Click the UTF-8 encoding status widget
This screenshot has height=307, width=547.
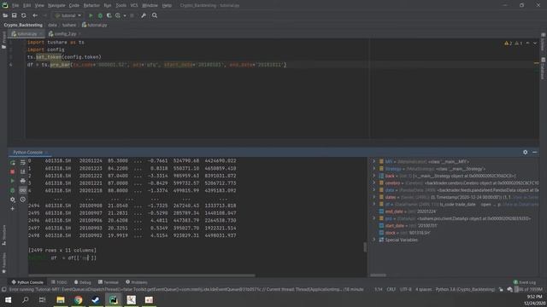(405, 289)
